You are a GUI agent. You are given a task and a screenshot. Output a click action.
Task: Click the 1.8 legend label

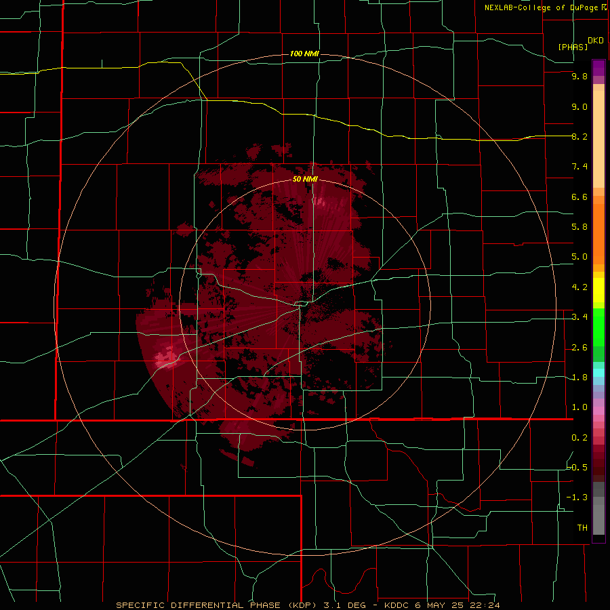(579, 378)
